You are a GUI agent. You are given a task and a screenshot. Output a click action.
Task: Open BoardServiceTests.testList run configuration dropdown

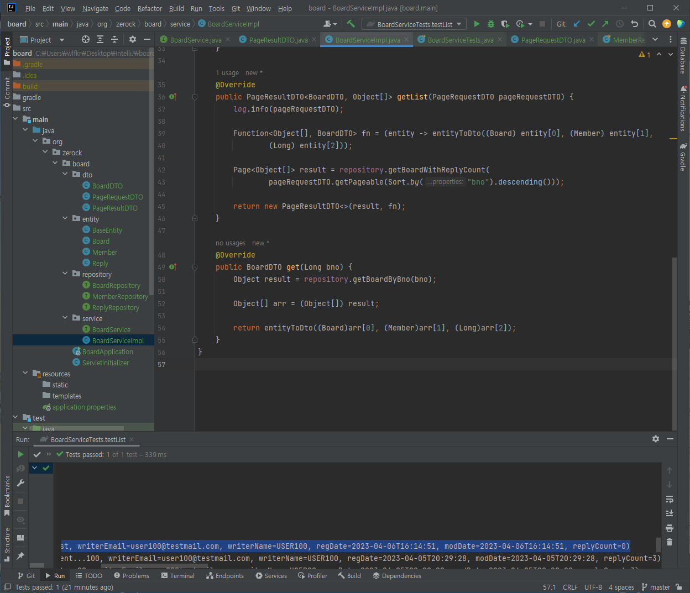pos(414,24)
